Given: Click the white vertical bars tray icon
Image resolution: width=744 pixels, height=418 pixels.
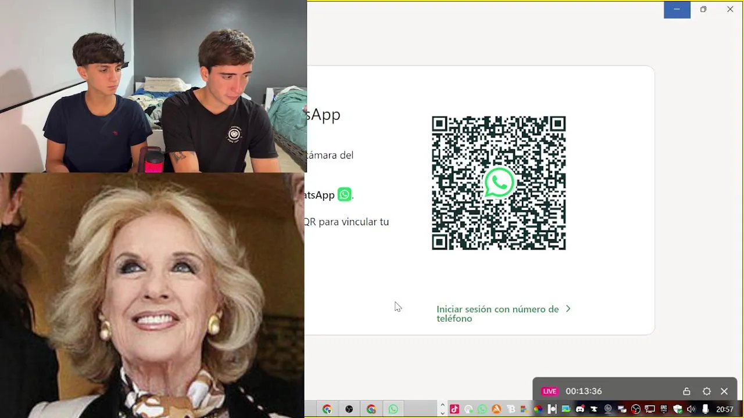Looking at the screenshot, I should (552, 409).
